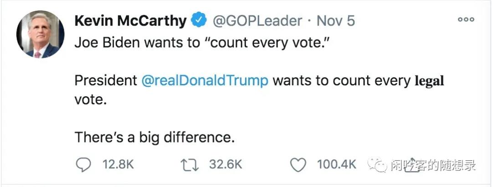Image resolution: width=492 pixels, height=187 pixels.
Task: Click the 100.4K likes count
Action: click(x=337, y=165)
